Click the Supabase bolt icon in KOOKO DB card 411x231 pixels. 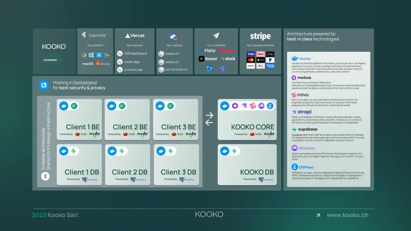click(234, 151)
